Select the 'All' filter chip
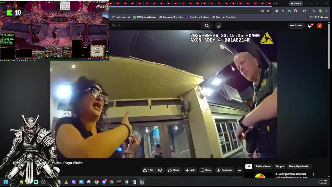 249,166
